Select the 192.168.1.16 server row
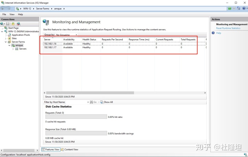Viewport: 248px width, 157px height. [x=125, y=44]
